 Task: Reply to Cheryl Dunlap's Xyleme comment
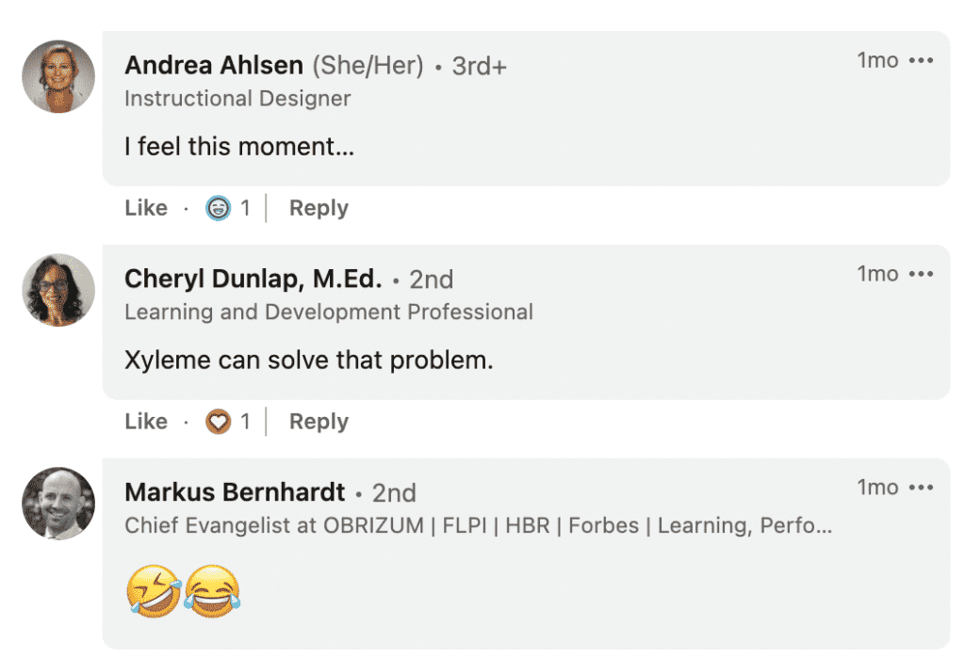pyautogui.click(x=319, y=422)
